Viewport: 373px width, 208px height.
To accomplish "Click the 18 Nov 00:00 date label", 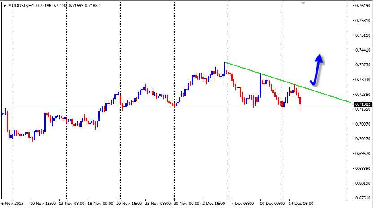I will click(x=101, y=204).
